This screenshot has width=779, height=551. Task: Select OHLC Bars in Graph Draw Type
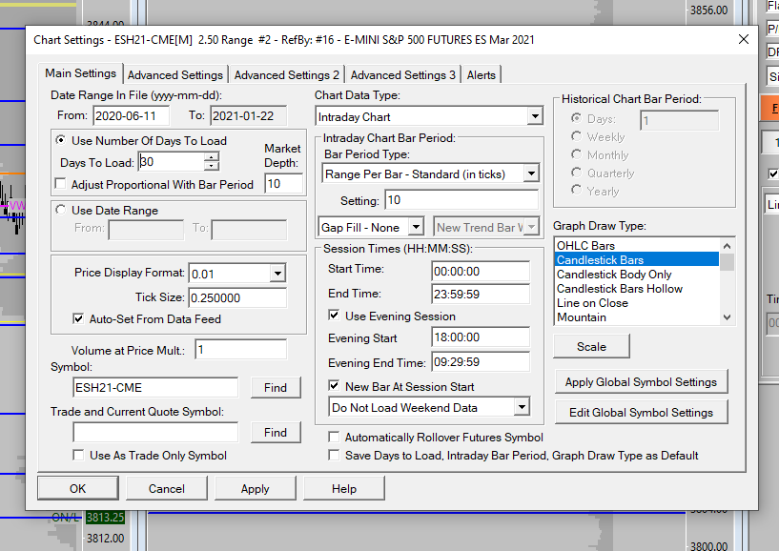636,245
